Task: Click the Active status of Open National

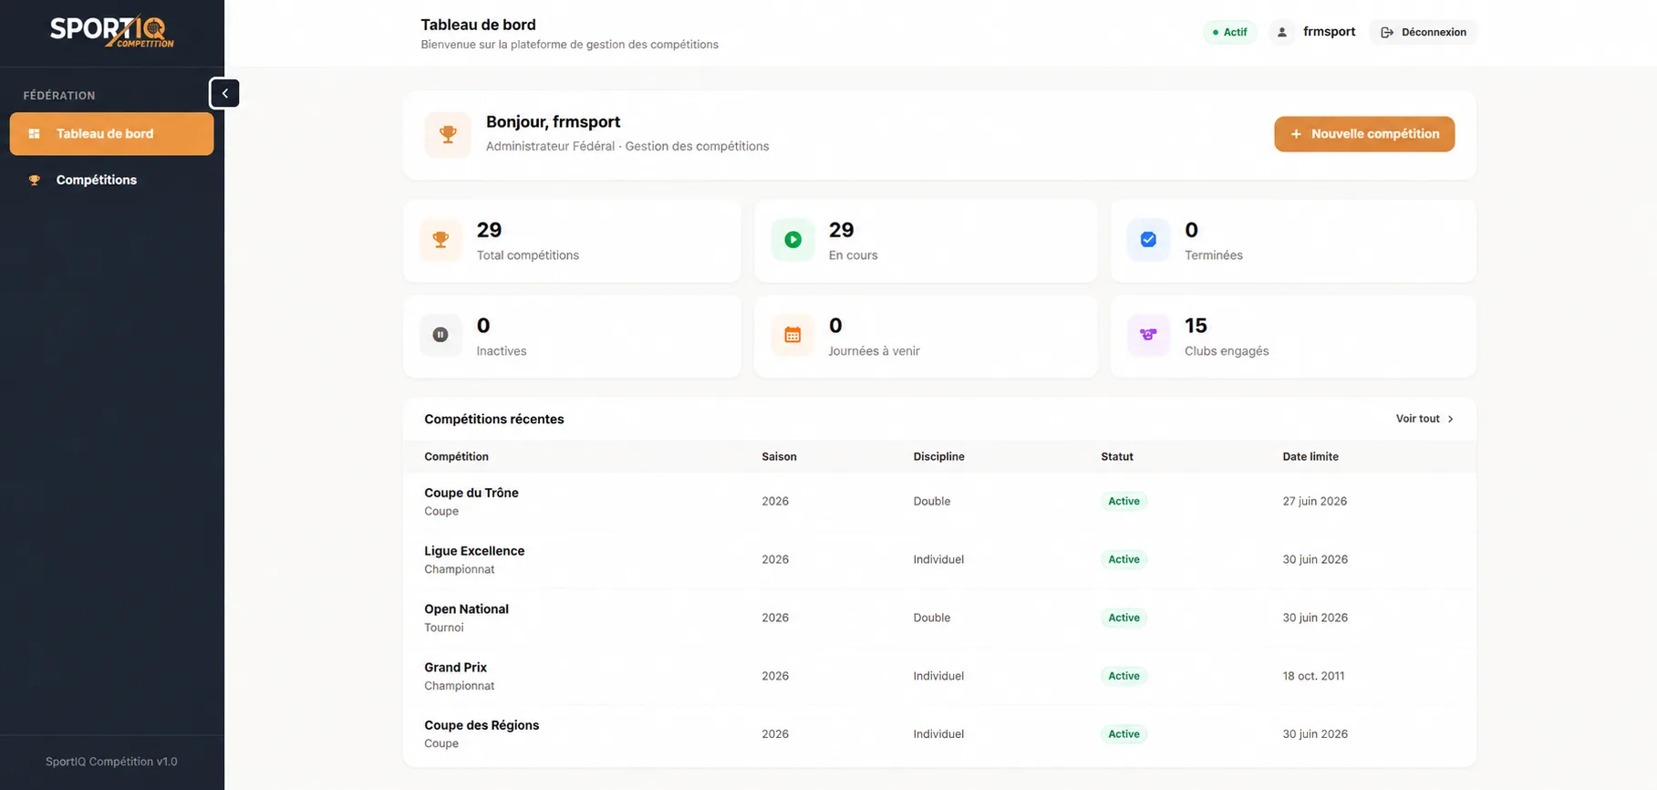Action: click(1124, 618)
